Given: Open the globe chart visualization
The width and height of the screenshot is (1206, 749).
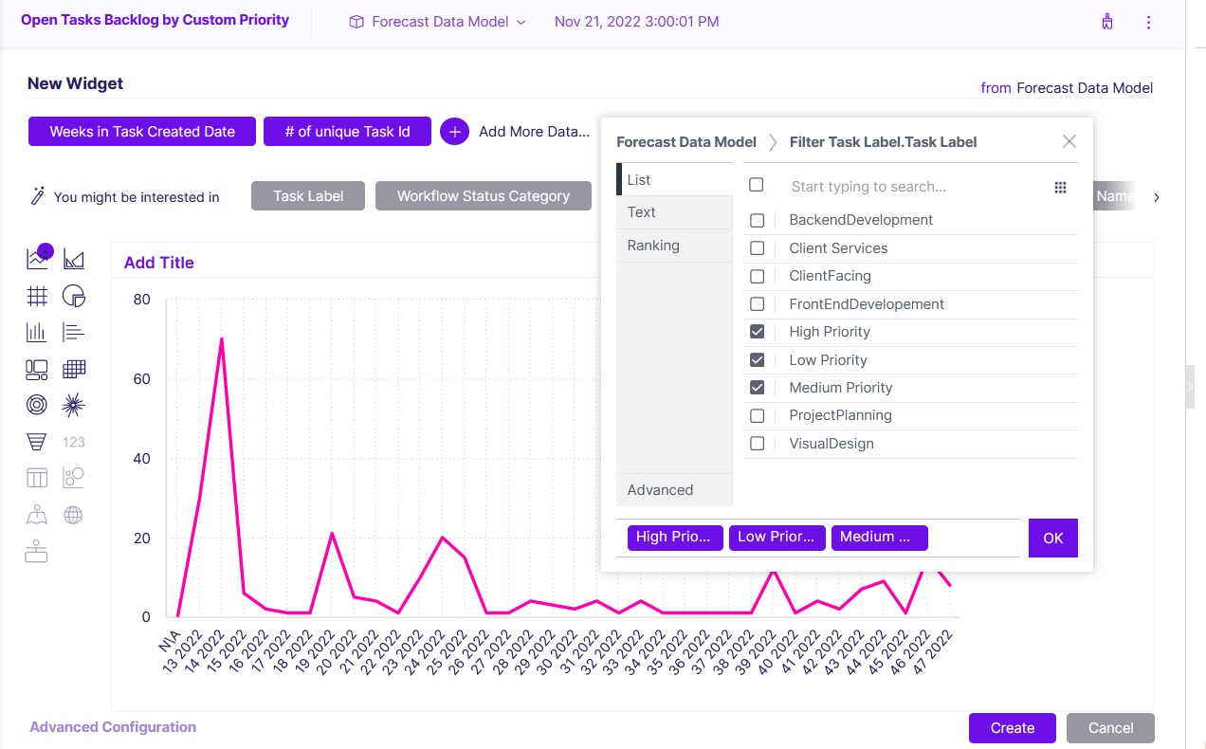Looking at the screenshot, I should click(74, 514).
